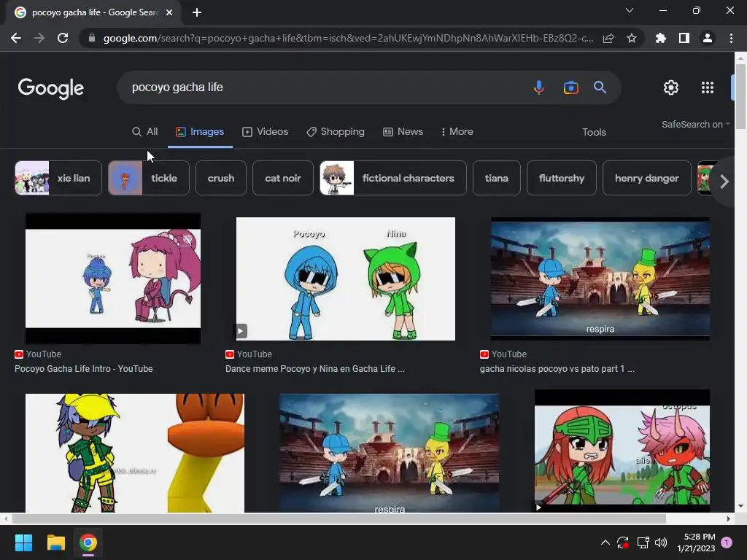This screenshot has height=560, width=747.
Task: Click Chrome icon in taskbar
Action: pos(88,542)
